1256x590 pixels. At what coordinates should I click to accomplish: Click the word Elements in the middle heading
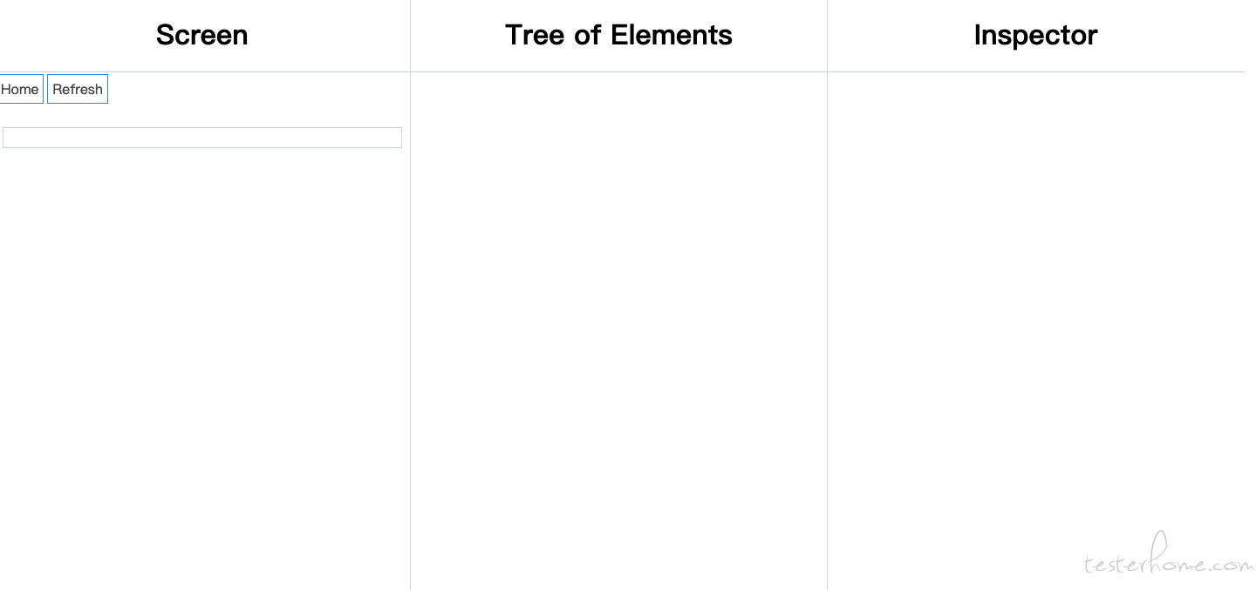click(x=672, y=35)
